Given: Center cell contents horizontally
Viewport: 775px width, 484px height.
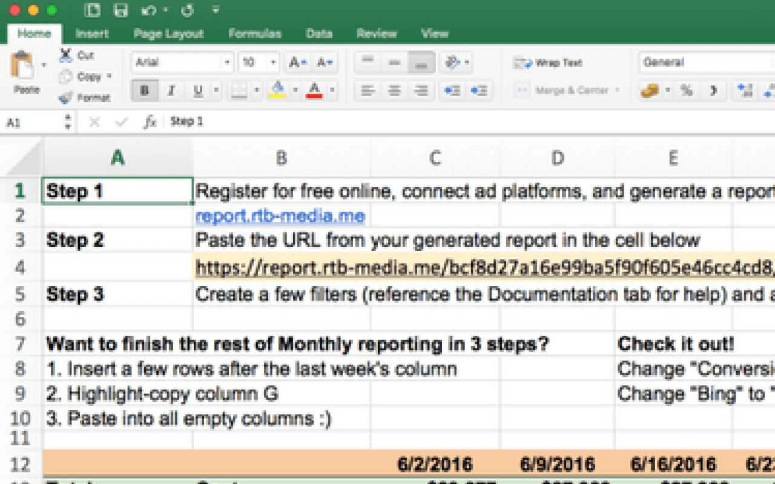Looking at the screenshot, I should click(x=394, y=91).
